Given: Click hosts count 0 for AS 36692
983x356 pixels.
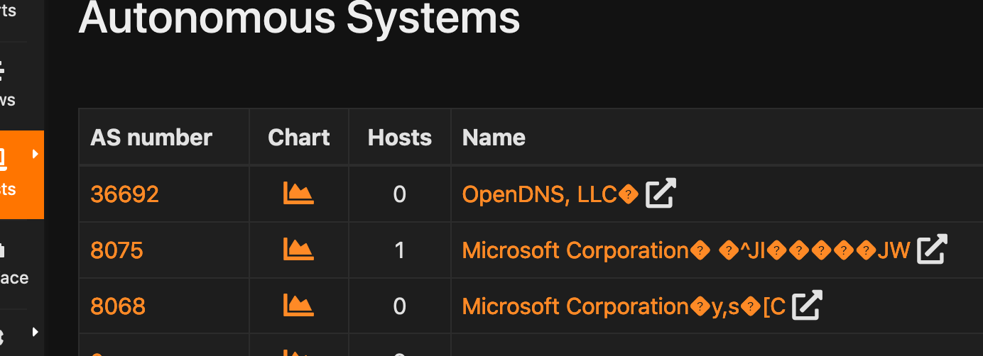Looking at the screenshot, I should (400, 194).
